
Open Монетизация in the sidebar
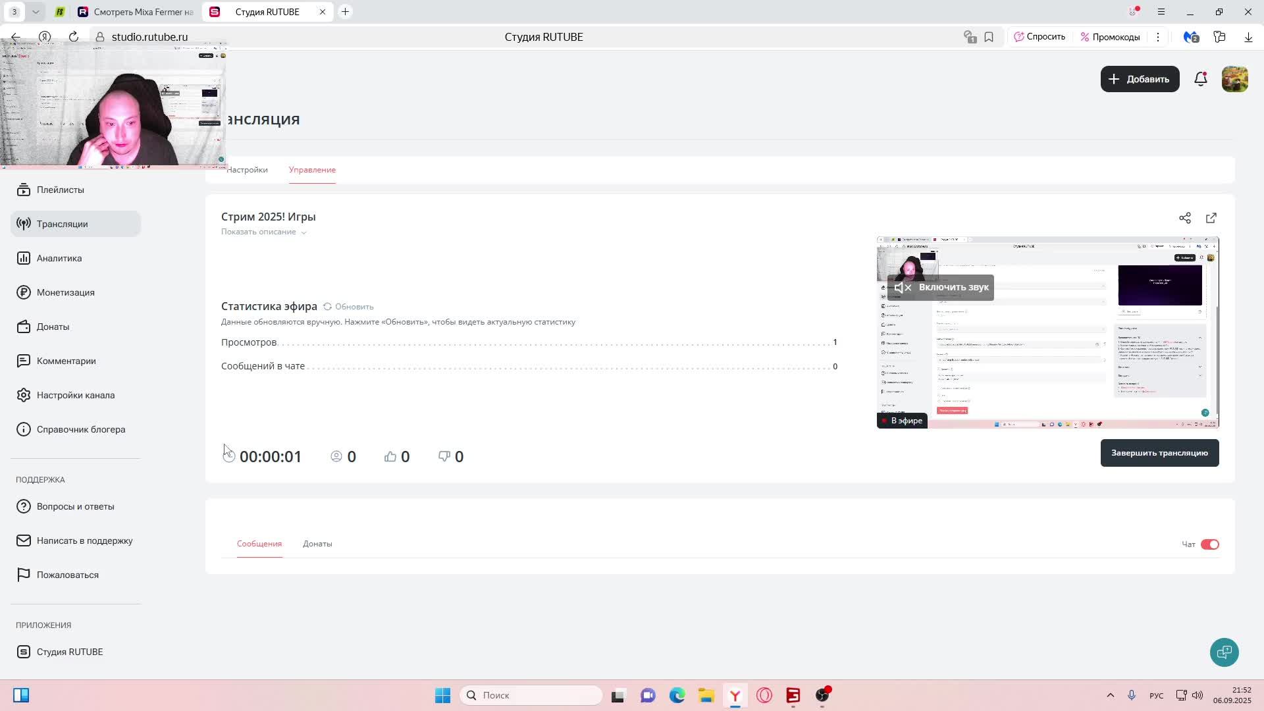pyautogui.click(x=65, y=292)
